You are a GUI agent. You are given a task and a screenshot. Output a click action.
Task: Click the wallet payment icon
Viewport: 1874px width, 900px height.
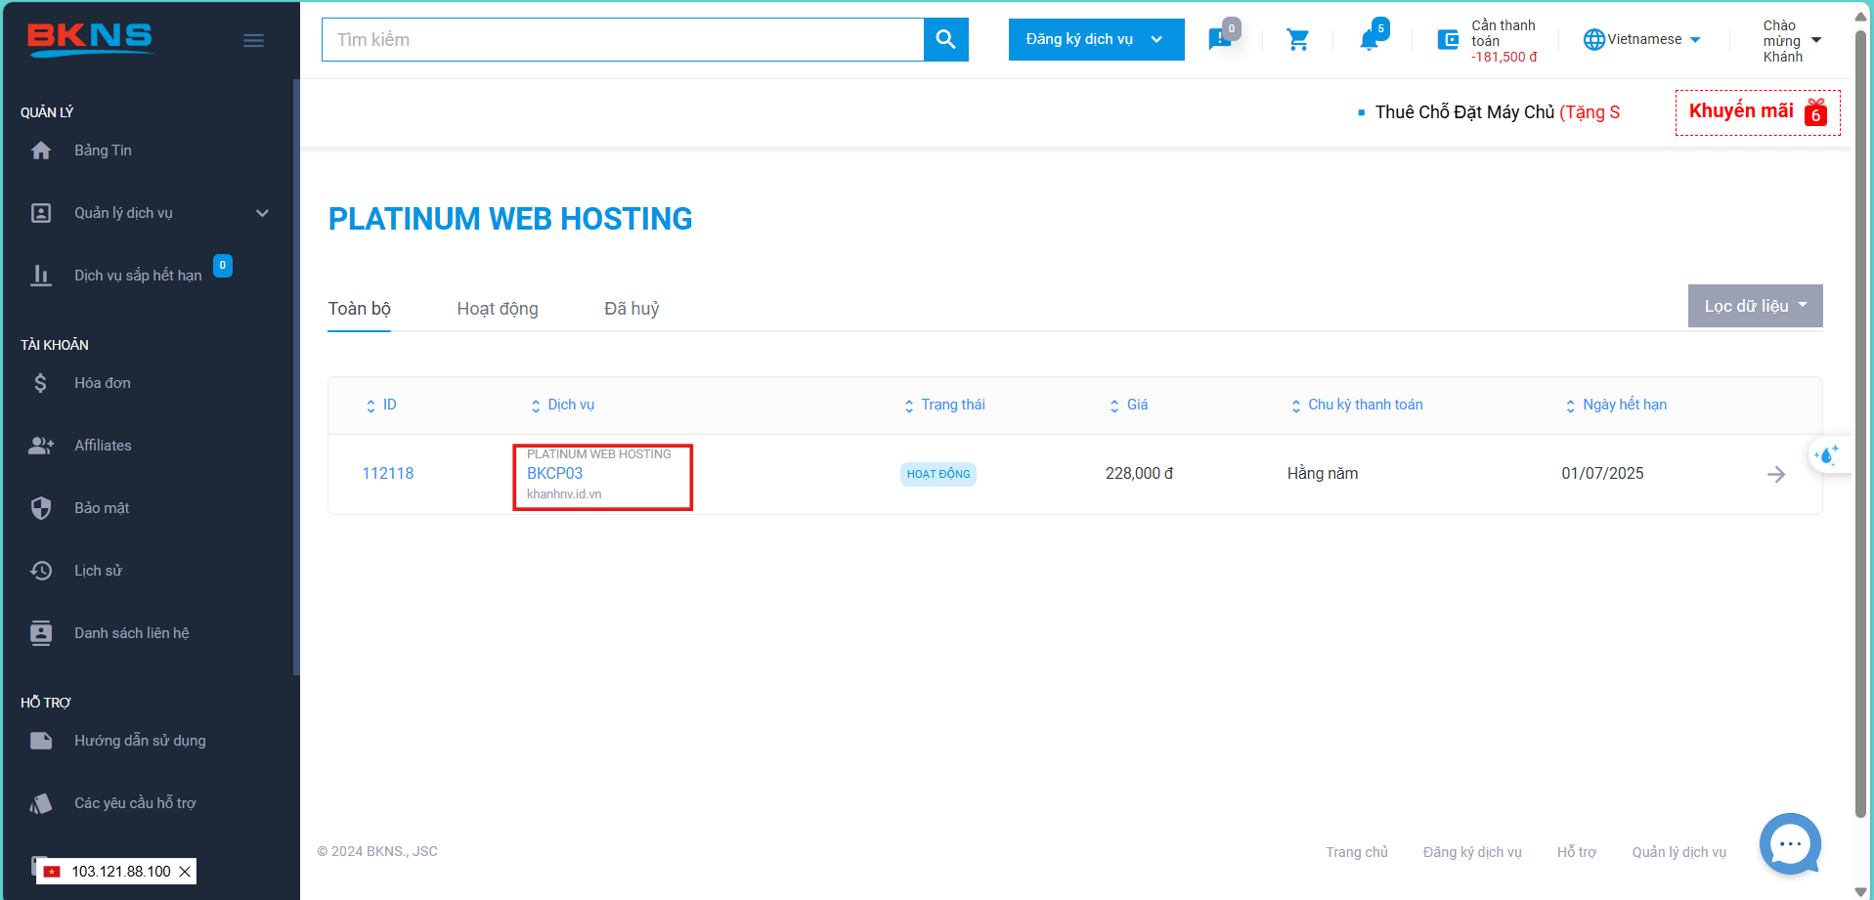pos(1448,40)
